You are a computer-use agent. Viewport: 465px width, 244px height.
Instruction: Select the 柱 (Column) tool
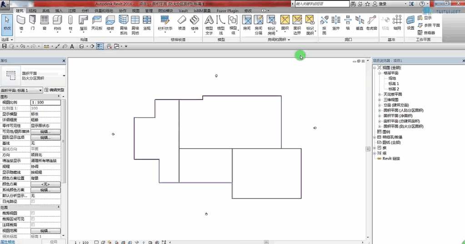coord(70,23)
